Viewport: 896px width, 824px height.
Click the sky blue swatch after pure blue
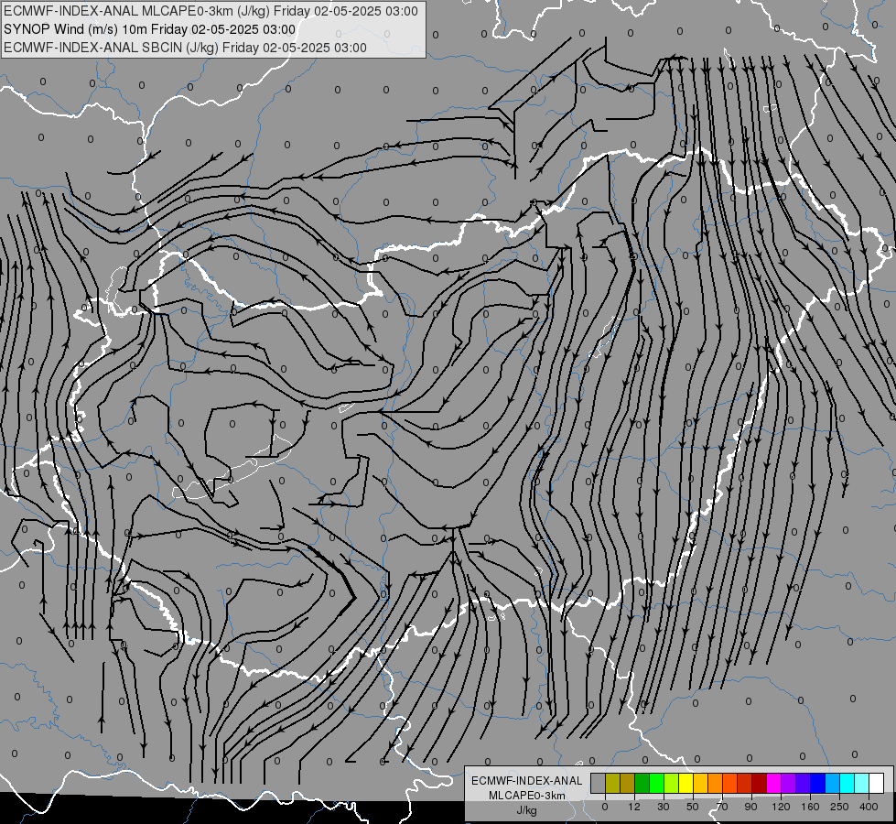[x=833, y=783]
